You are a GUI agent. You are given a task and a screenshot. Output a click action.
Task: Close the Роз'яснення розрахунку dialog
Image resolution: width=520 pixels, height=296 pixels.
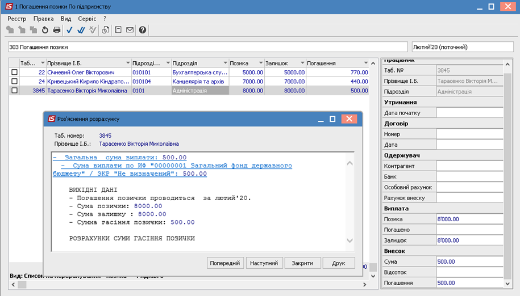click(349, 119)
